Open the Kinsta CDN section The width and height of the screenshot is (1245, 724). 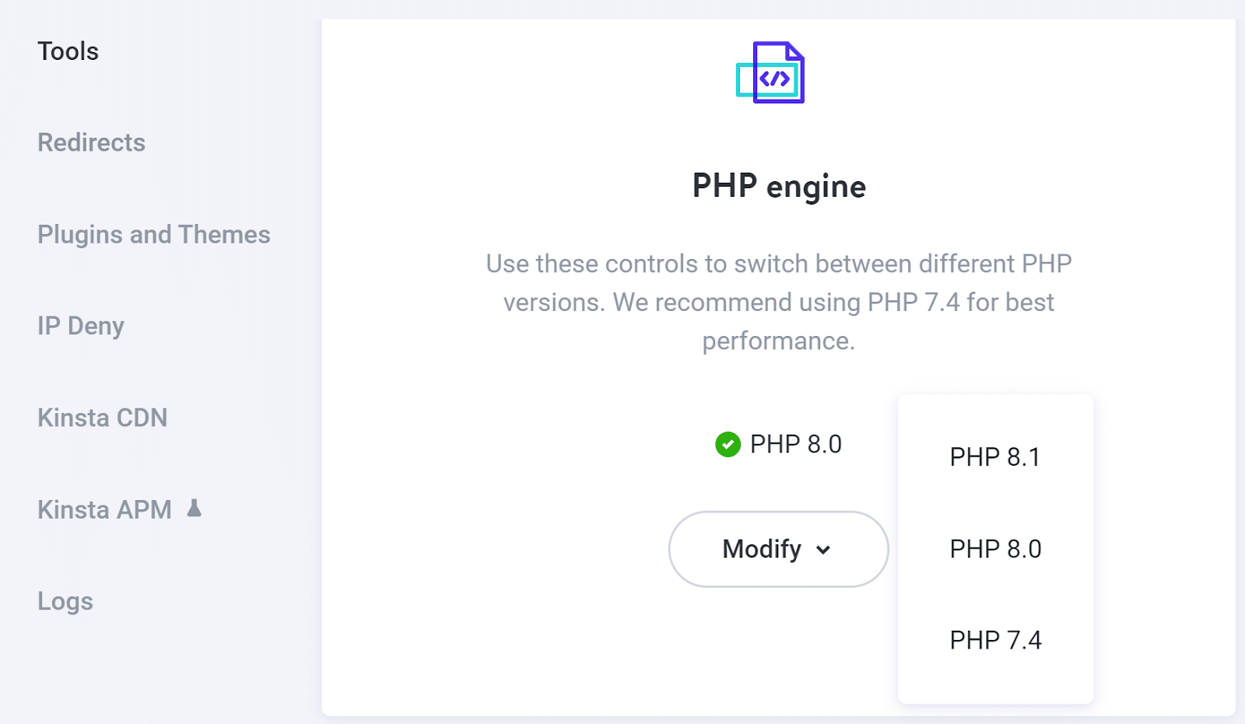102,418
